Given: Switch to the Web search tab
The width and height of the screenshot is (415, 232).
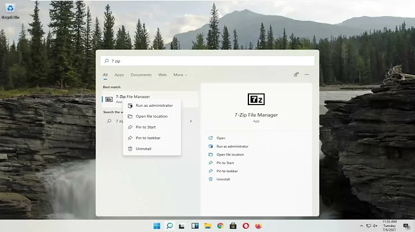Looking at the screenshot, I should [x=163, y=75].
